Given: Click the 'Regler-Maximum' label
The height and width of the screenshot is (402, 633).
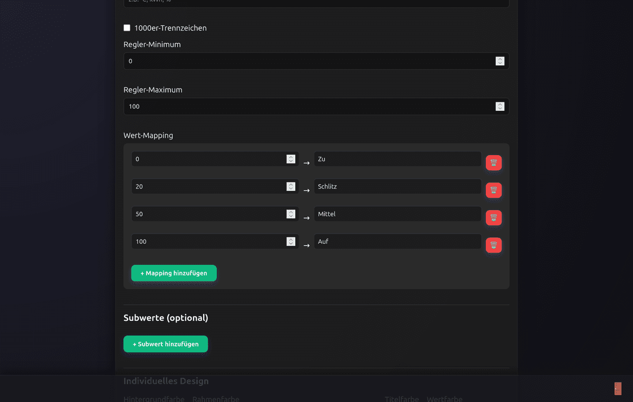Looking at the screenshot, I should (x=153, y=90).
